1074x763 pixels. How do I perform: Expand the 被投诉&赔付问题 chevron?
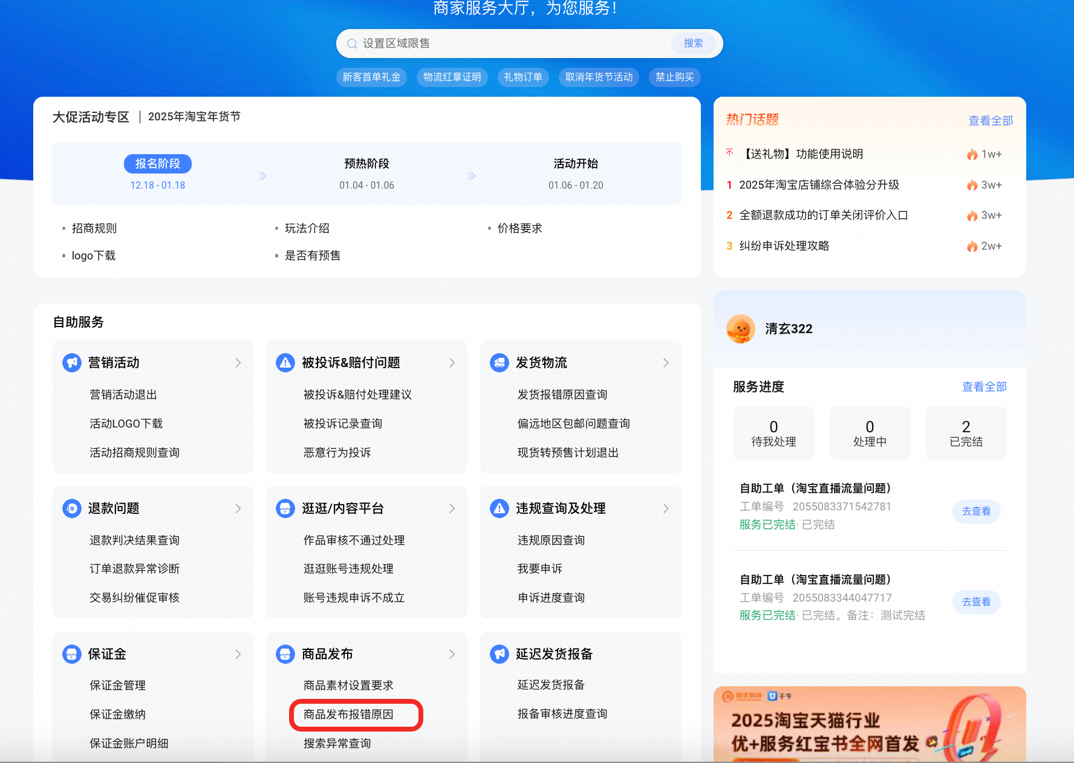(452, 363)
